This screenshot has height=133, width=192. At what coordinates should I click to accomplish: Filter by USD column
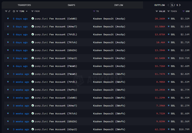click(x=184, y=11)
